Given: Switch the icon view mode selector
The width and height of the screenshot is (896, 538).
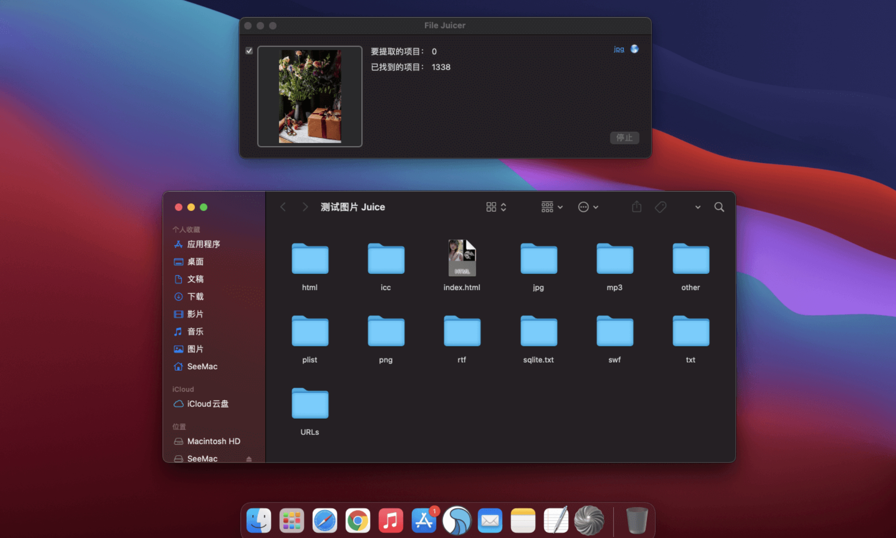Looking at the screenshot, I should pos(496,207).
